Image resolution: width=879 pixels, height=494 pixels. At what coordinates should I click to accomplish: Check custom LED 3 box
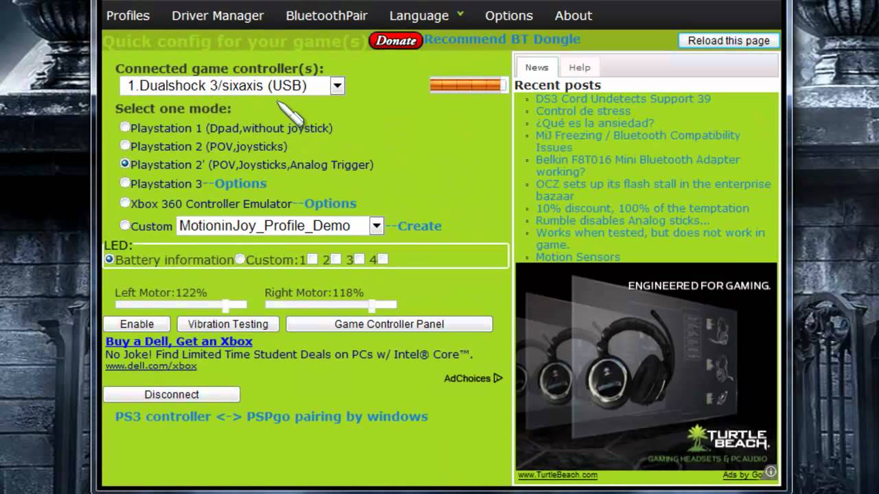(x=359, y=259)
